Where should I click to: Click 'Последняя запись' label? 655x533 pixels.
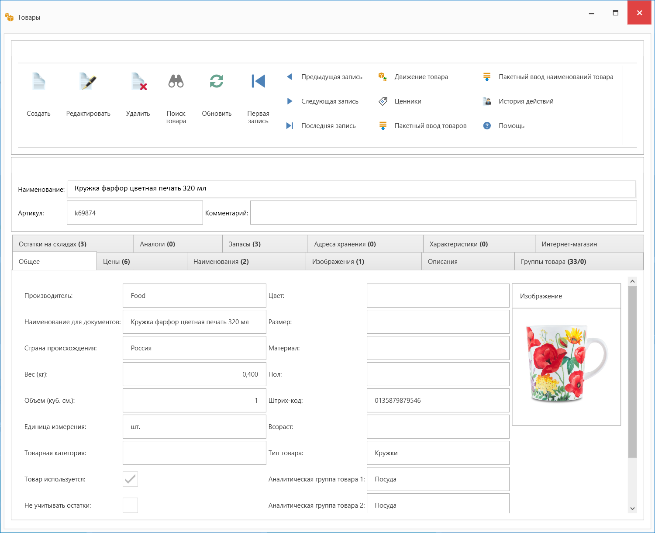coord(328,126)
